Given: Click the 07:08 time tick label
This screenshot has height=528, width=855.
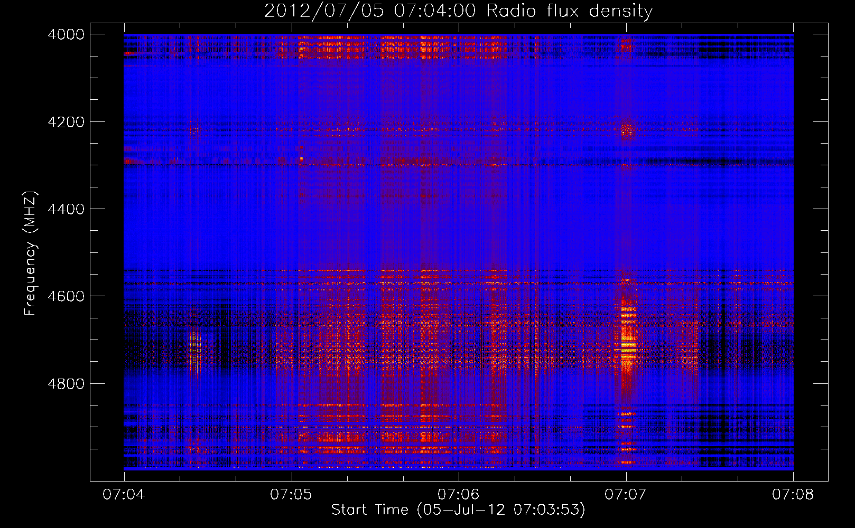Looking at the screenshot, I should [793, 494].
